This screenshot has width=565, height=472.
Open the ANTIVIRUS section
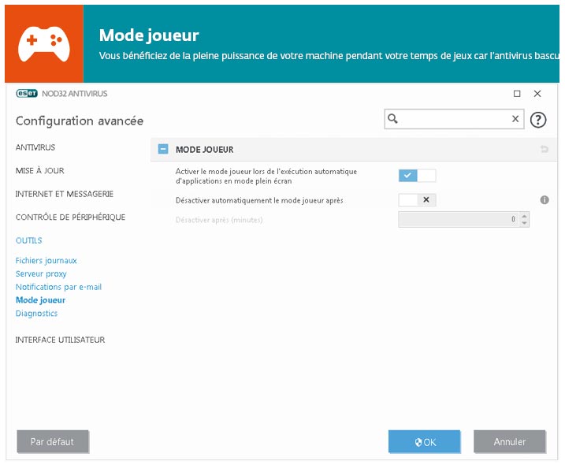35,147
